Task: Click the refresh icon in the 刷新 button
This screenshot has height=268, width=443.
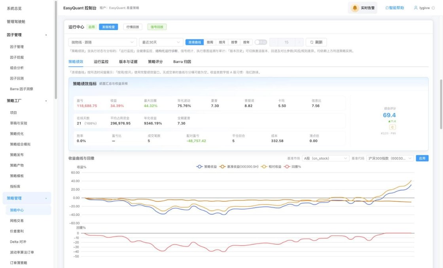Action: tap(312, 42)
